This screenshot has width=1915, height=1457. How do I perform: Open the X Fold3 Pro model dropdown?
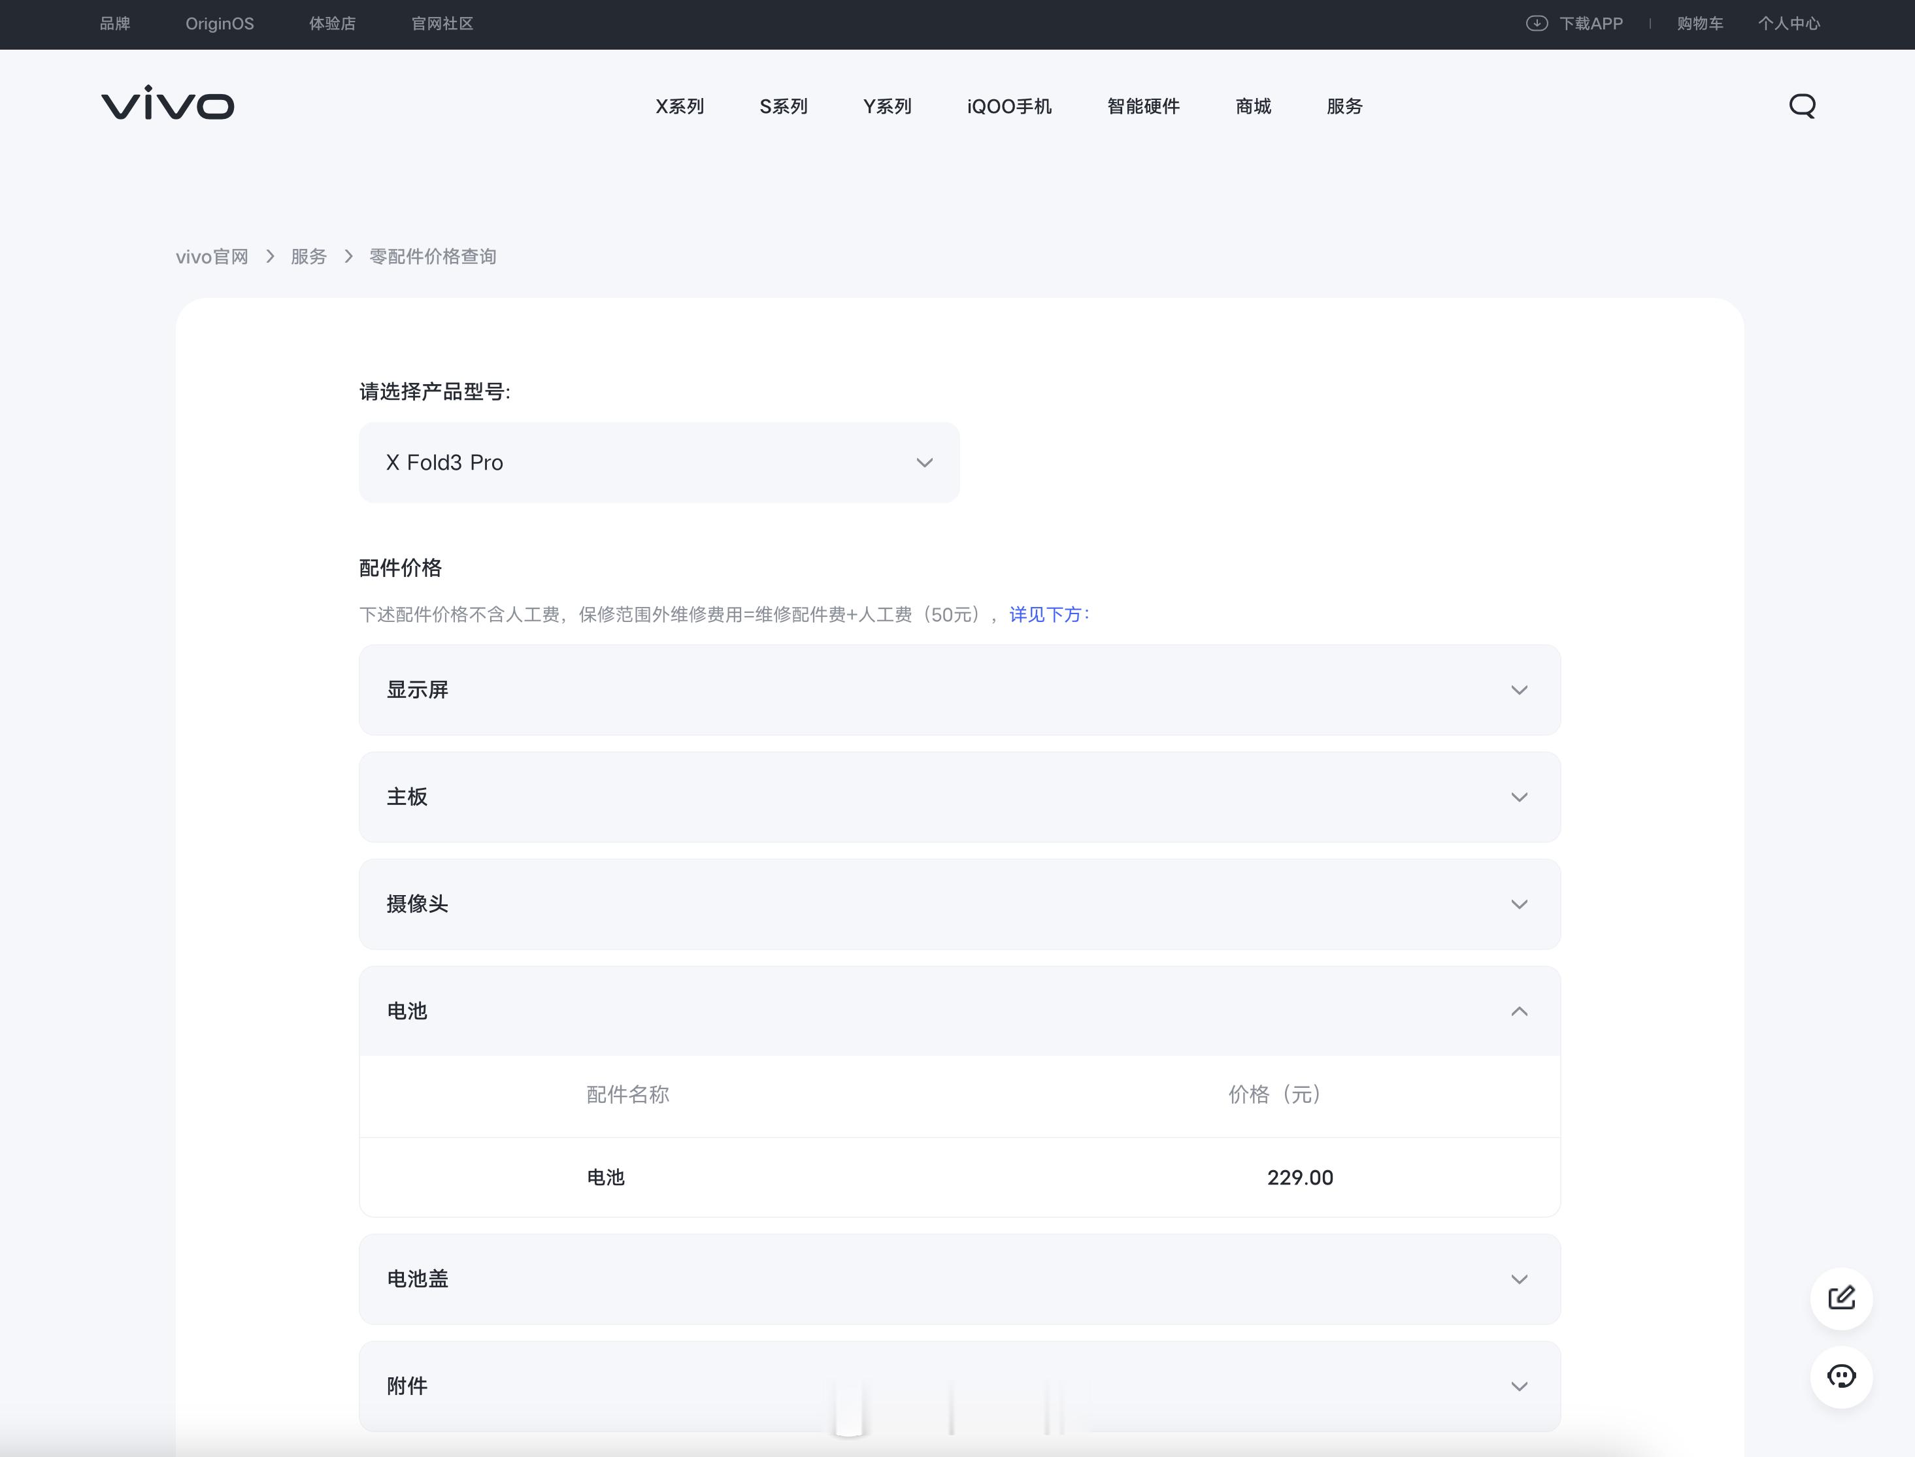(659, 462)
